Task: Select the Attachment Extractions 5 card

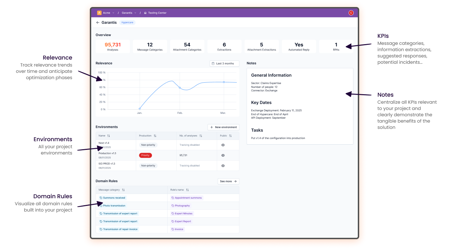Action: tap(261, 47)
